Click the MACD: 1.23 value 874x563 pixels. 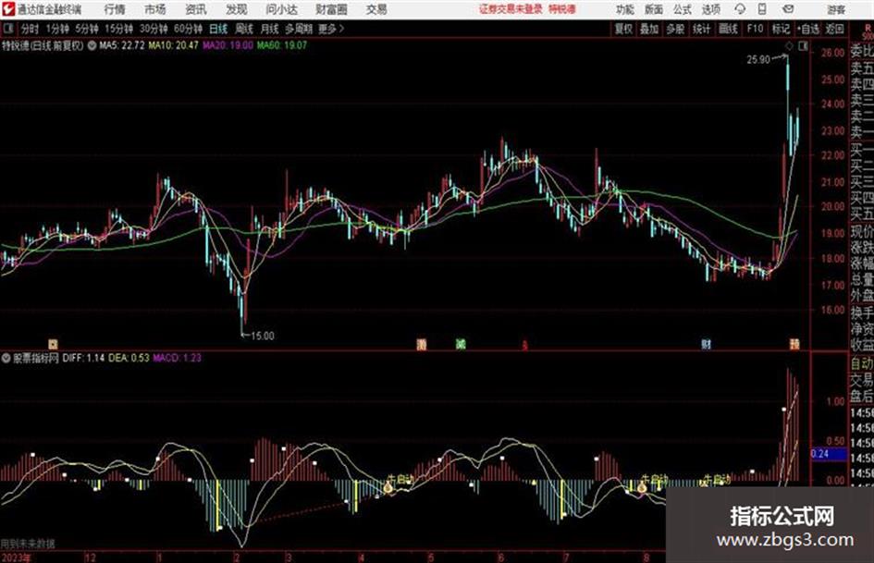click(x=178, y=358)
